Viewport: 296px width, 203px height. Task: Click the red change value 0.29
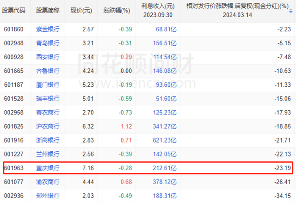[126, 57]
